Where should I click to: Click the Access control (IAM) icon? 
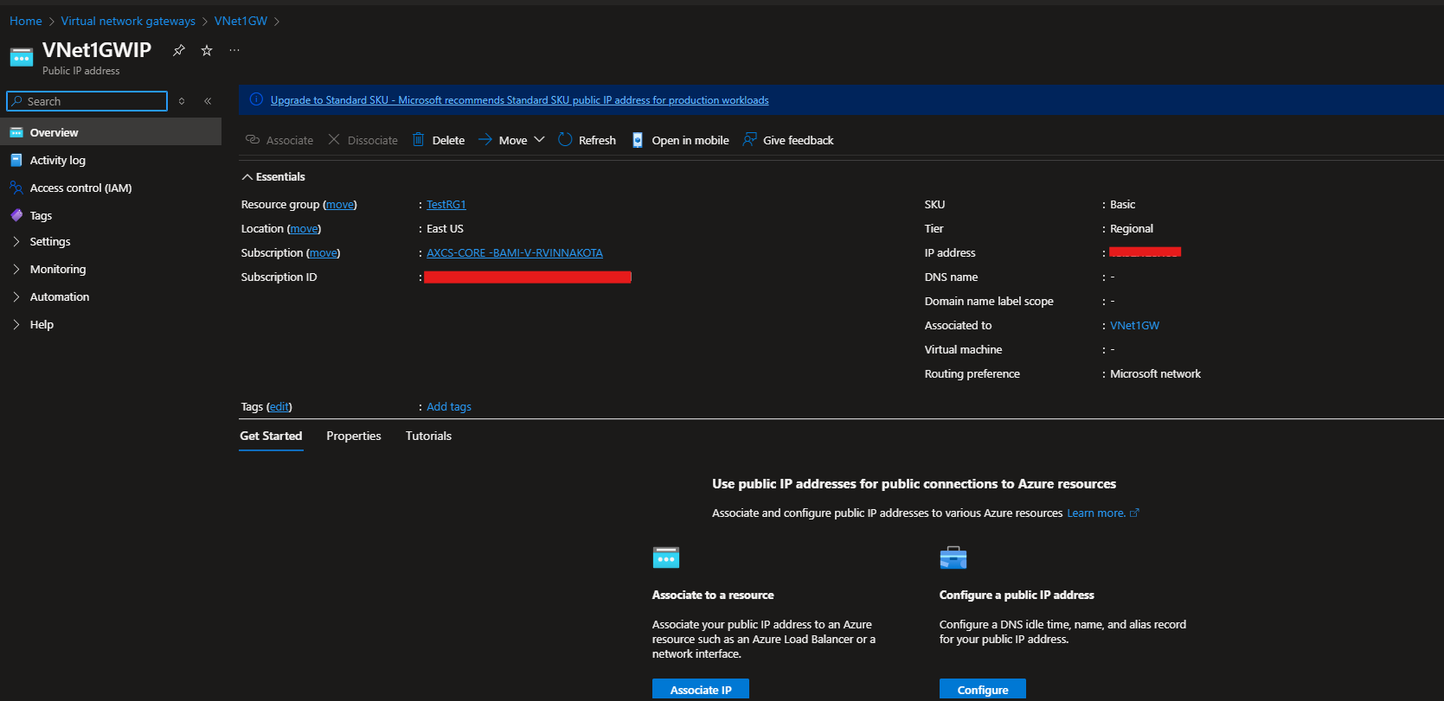pyautogui.click(x=16, y=188)
